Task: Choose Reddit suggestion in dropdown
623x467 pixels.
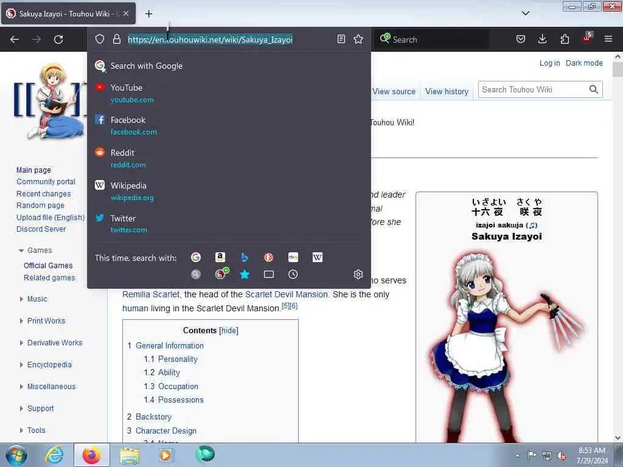Action: click(x=229, y=159)
